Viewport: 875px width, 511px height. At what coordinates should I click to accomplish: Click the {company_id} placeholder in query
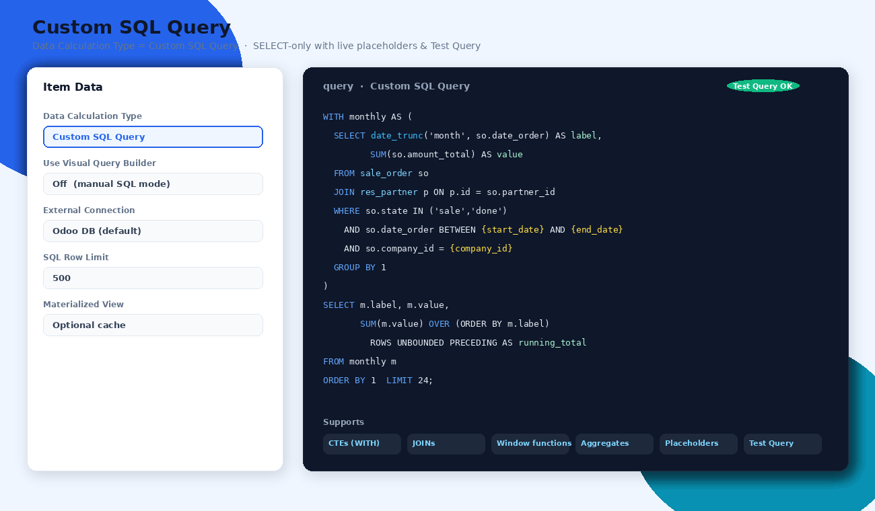481,249
